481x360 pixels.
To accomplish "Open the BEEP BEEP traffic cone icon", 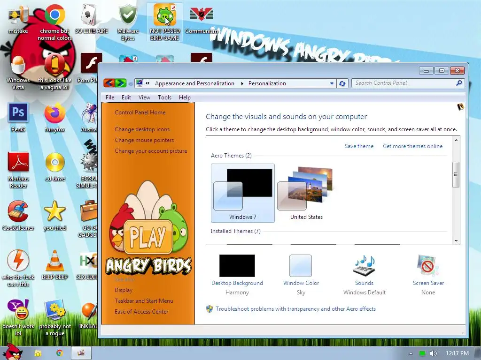I will click(x=54, y=265).
